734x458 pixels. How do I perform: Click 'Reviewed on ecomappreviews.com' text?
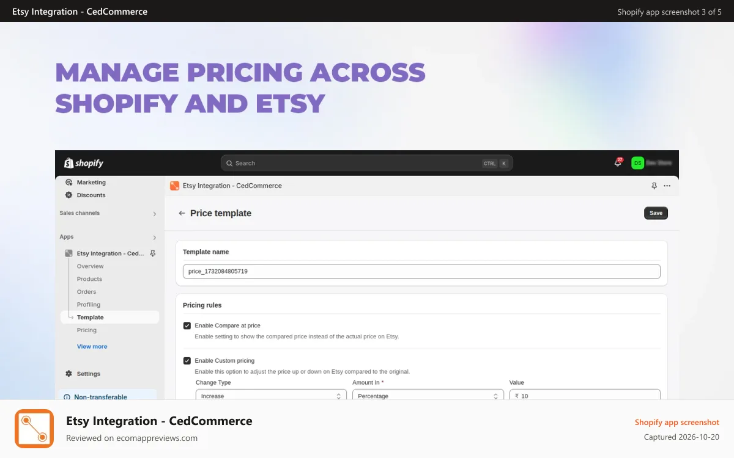click(x=132, y=438)
